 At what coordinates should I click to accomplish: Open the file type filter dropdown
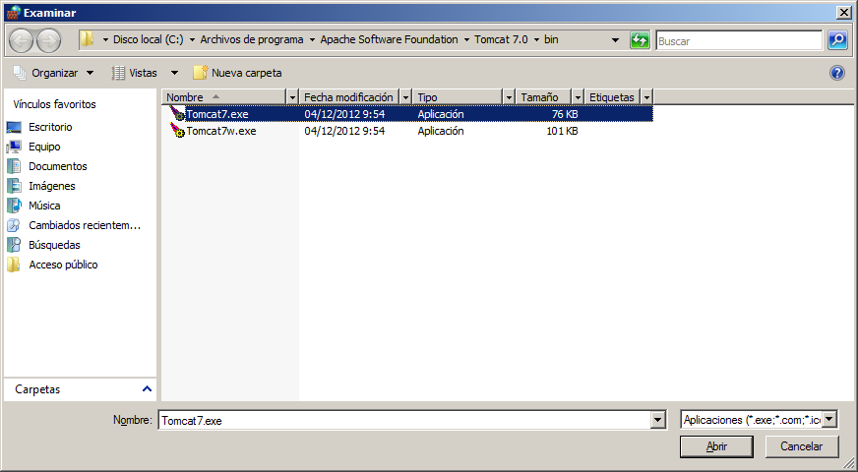[x=829, y=420]
